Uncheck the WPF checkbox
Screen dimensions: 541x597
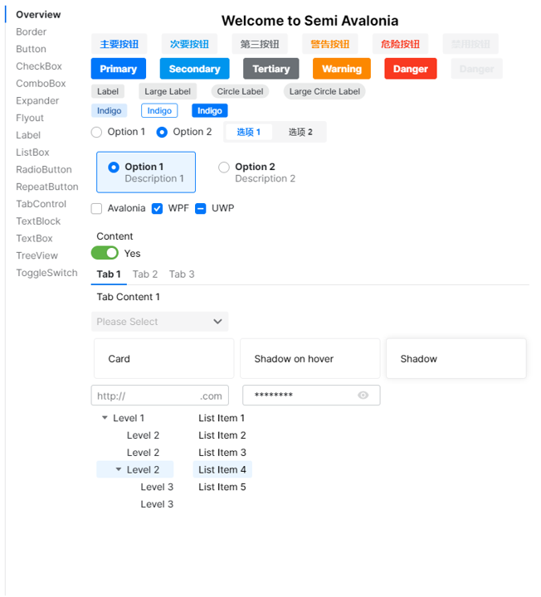point(158,208)
